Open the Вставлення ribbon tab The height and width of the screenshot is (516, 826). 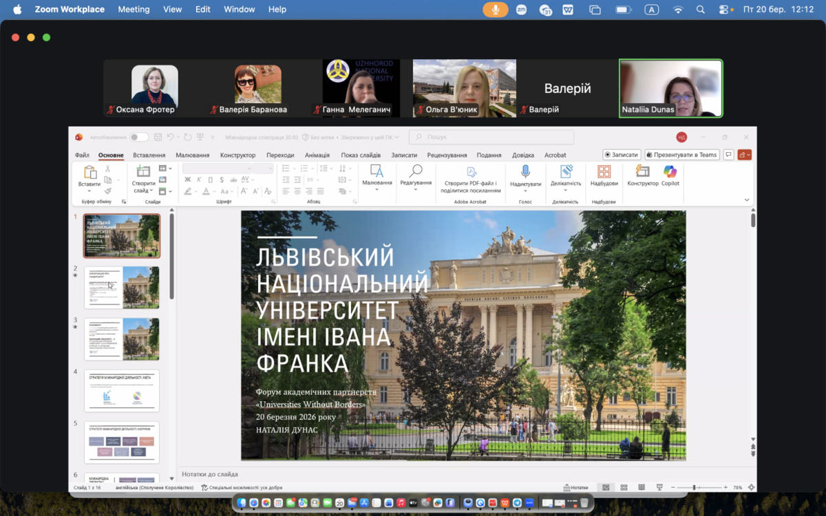click(x=149, y=155)
